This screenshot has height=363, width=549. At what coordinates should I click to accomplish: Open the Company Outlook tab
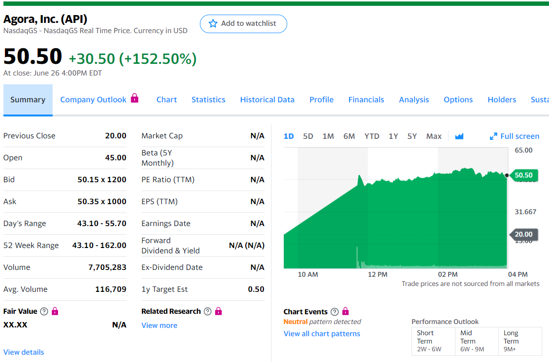click(x=93, y=100)
